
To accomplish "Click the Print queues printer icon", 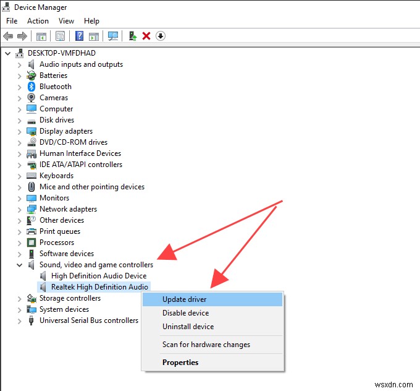I will pos(31,231).
